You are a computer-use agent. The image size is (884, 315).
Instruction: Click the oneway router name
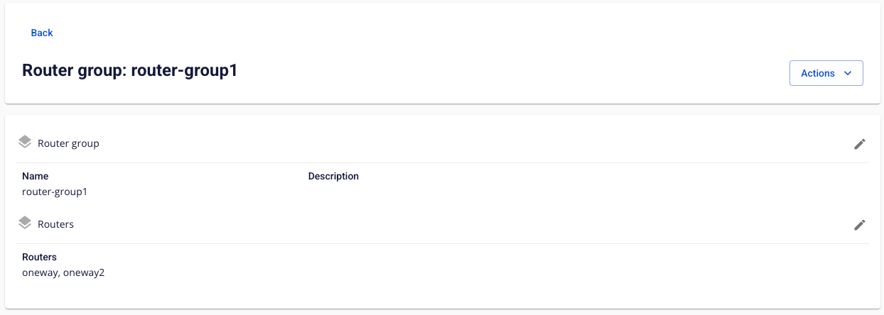[39, 272]
